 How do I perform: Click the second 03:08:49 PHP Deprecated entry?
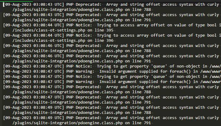pyautogui.click(x=110, y=118)
